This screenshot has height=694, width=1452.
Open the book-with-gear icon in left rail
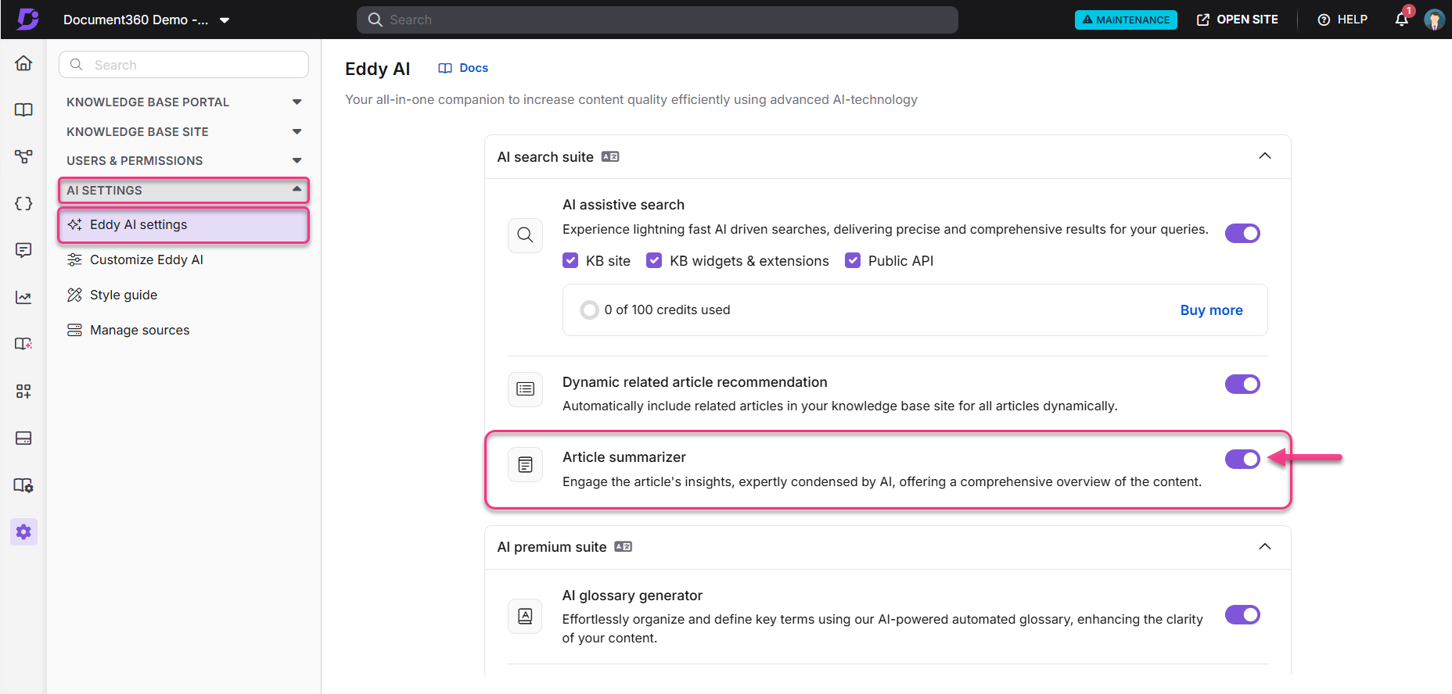[x=23, y=485]
